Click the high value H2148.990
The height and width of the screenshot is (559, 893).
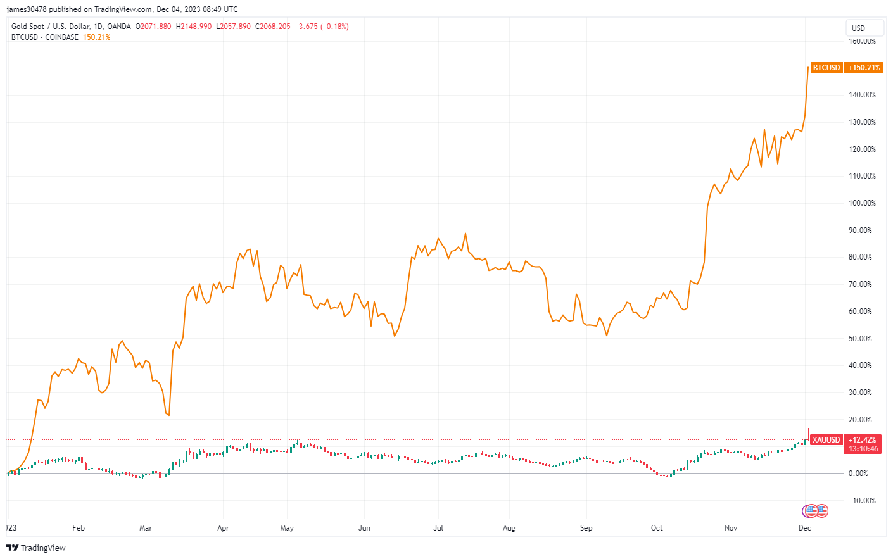pyautogui.click(x=195, y=27)
